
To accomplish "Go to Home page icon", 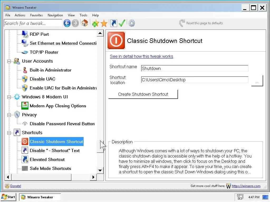I will [x=85, y=23].
